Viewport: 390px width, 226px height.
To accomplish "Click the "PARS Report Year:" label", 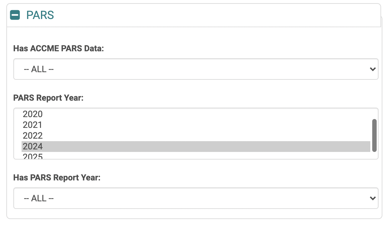I will pyautogui.click(x=48, y=98).
